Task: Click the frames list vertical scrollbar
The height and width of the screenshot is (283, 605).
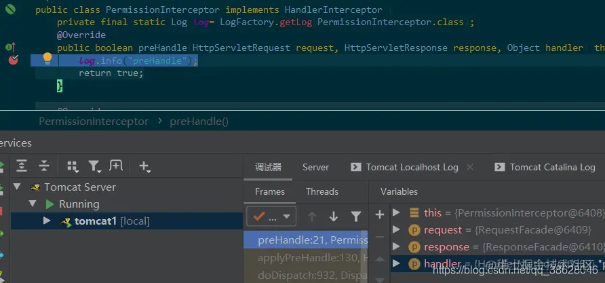Action: tap(364, 257)
